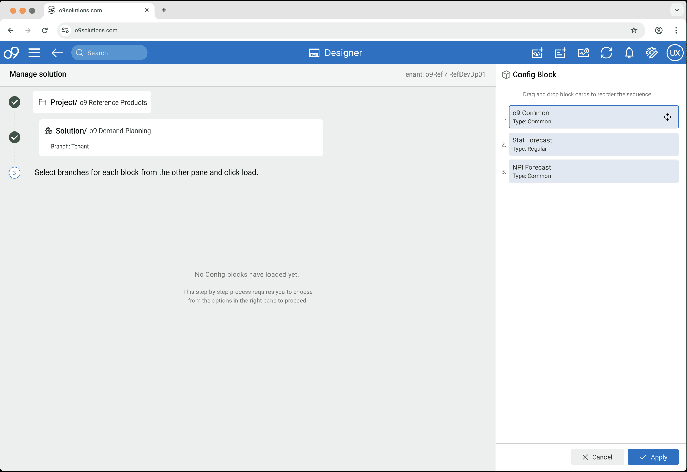This screenshot has width=687, height=472.
Task: Click the Cancel button
Action: (597, 457)
